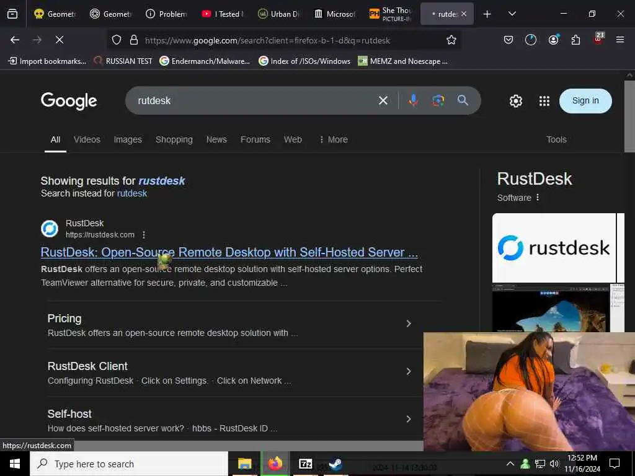Screen dimensions: 635x476
Task: Open File Explorer from taskbar
Action: (244, 464)
